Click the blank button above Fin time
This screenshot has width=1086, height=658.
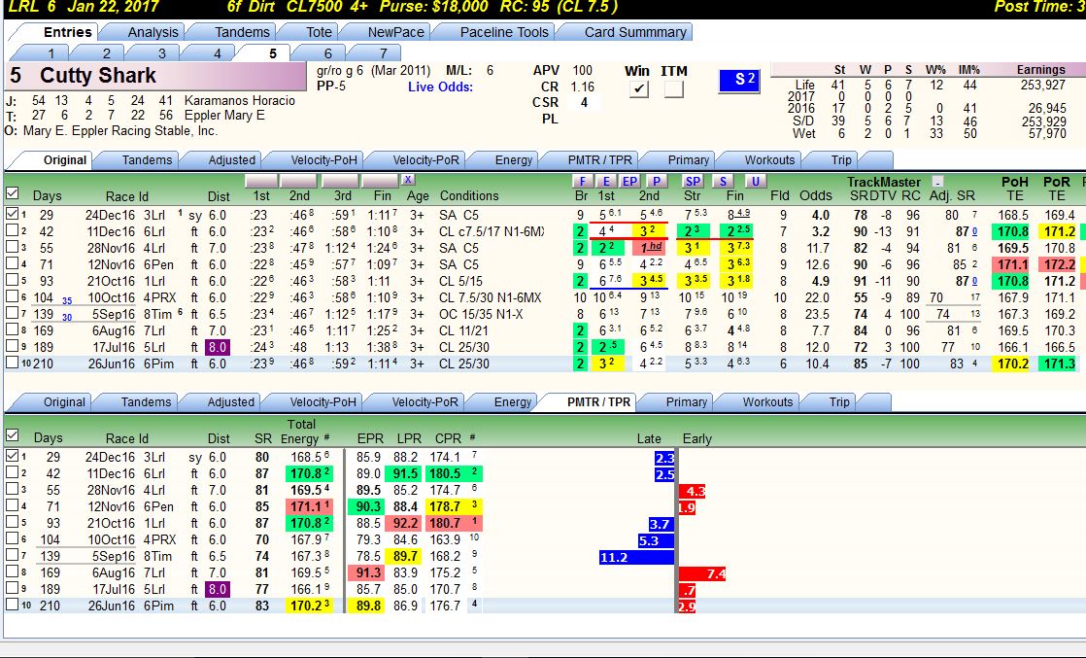coord(380,181)
